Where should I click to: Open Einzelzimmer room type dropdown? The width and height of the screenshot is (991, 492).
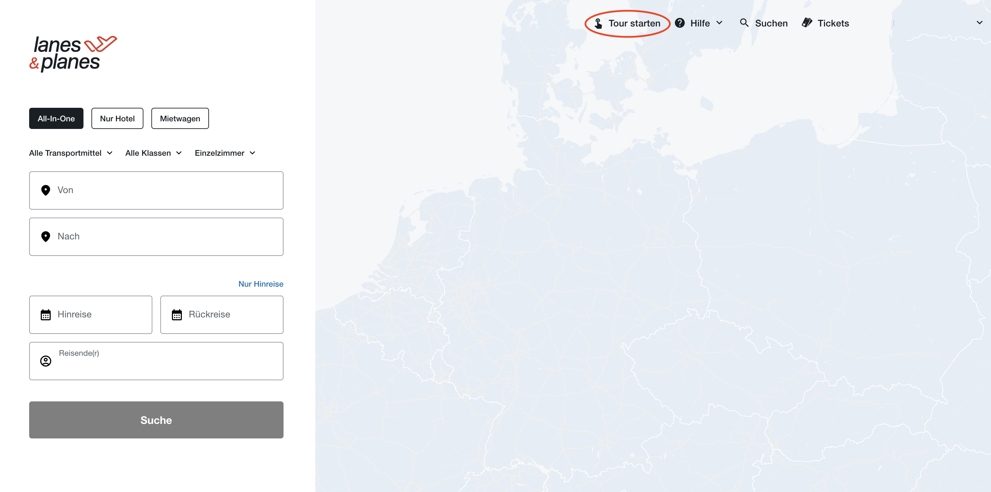[225, 153]
